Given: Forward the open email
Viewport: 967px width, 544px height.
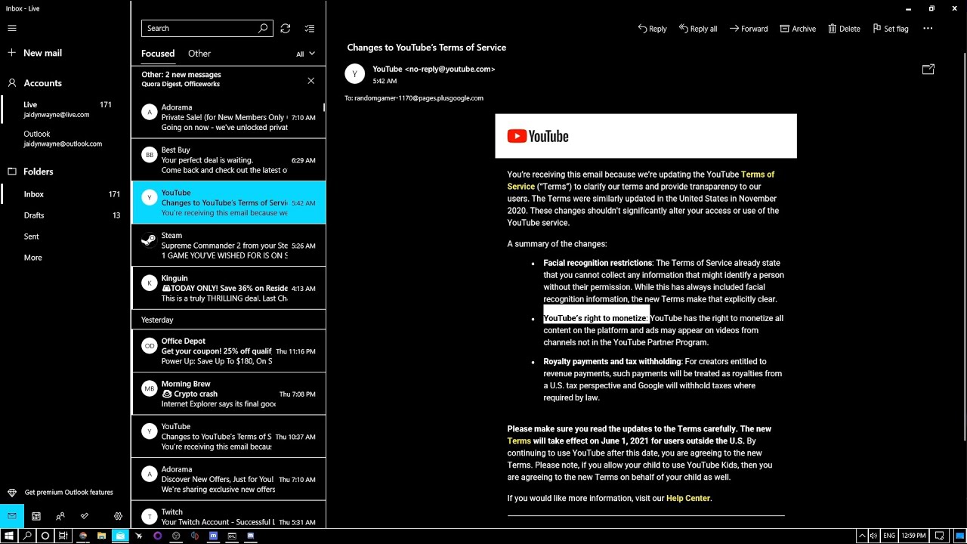Looking at the screenshot, I should click(749, 29).
